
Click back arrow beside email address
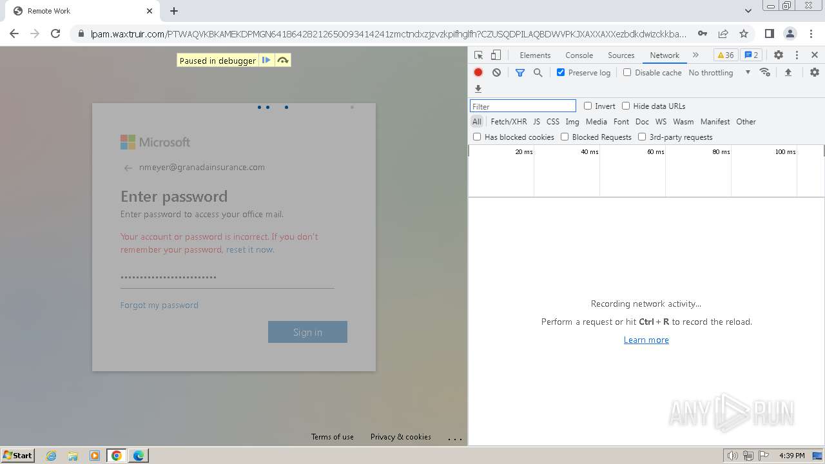click(128, 168)
